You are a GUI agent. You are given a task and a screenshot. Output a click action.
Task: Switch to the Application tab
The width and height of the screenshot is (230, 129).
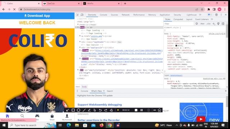(165, 15)
